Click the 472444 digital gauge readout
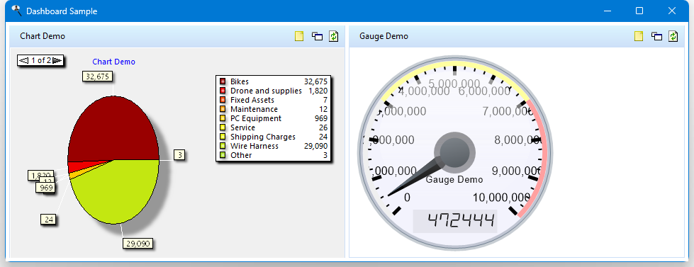Image resolution: width=694 pixels, height=267 pixels. (455, 220)
